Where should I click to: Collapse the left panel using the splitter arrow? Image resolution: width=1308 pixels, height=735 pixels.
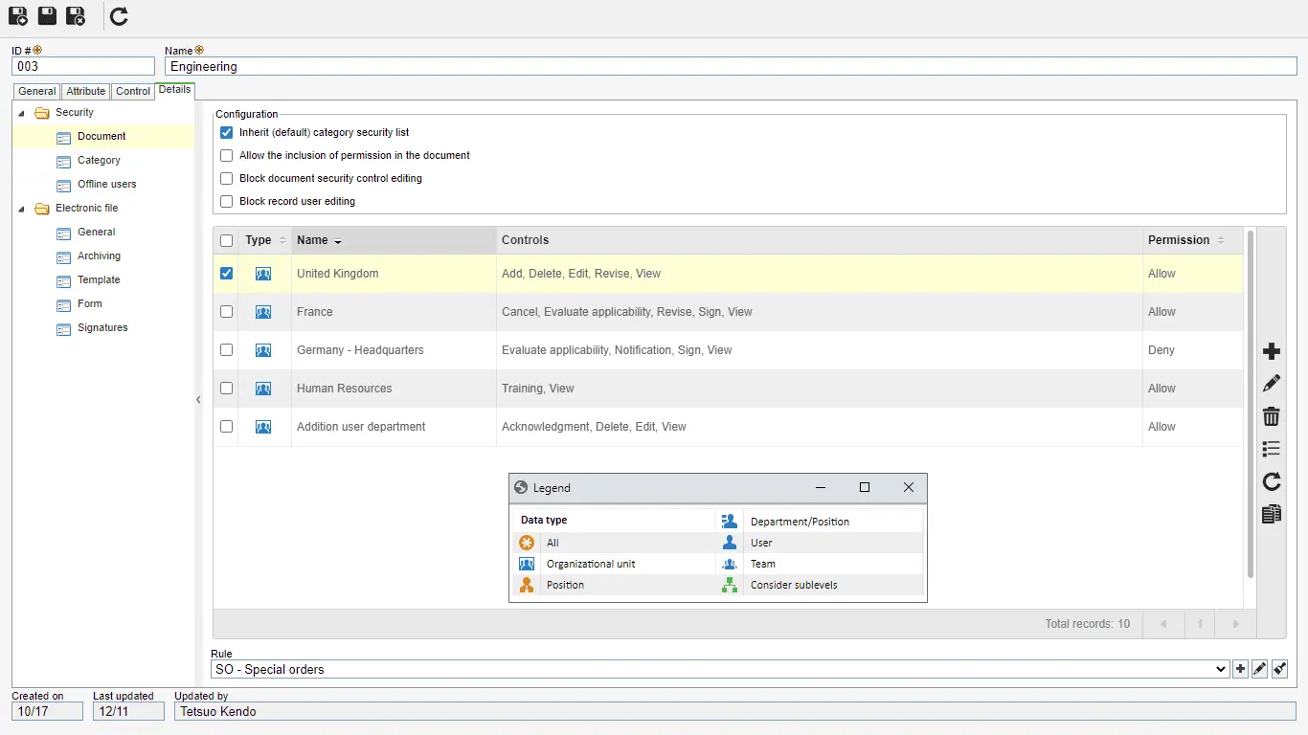point(198,400)
